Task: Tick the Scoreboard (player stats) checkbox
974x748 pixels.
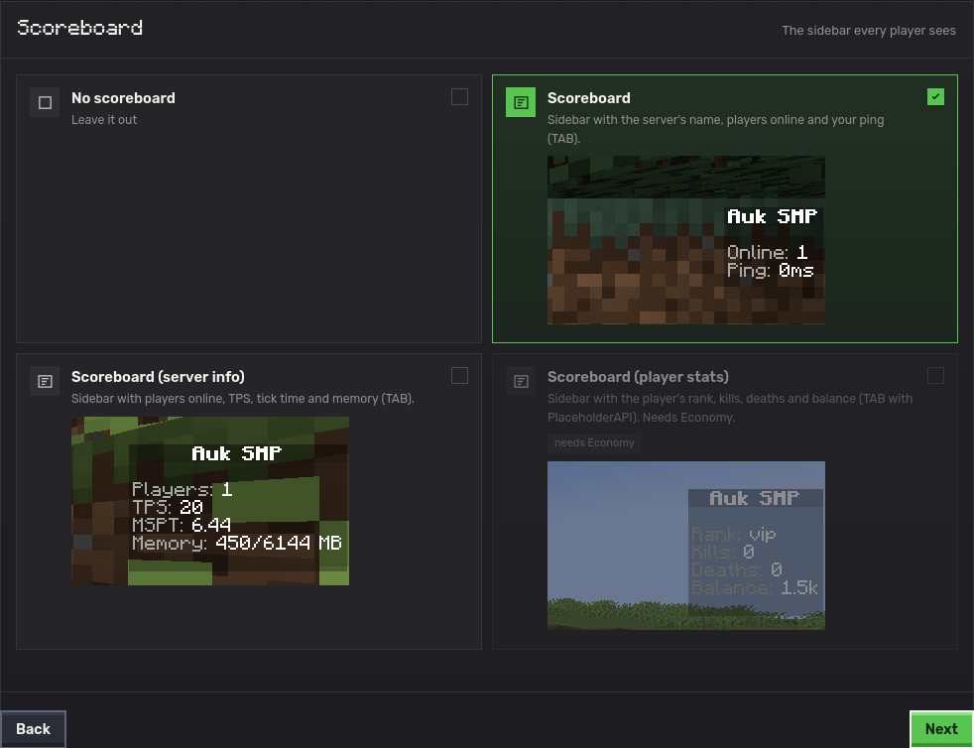Action: [935, 376]
